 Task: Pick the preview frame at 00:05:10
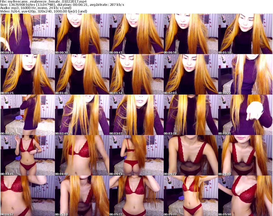[82, 196]
